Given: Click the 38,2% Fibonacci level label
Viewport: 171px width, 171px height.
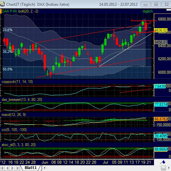Looking at the screenshot, I should click(x=7, y=52).
